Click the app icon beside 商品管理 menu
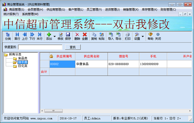 (x=5, y=9)
